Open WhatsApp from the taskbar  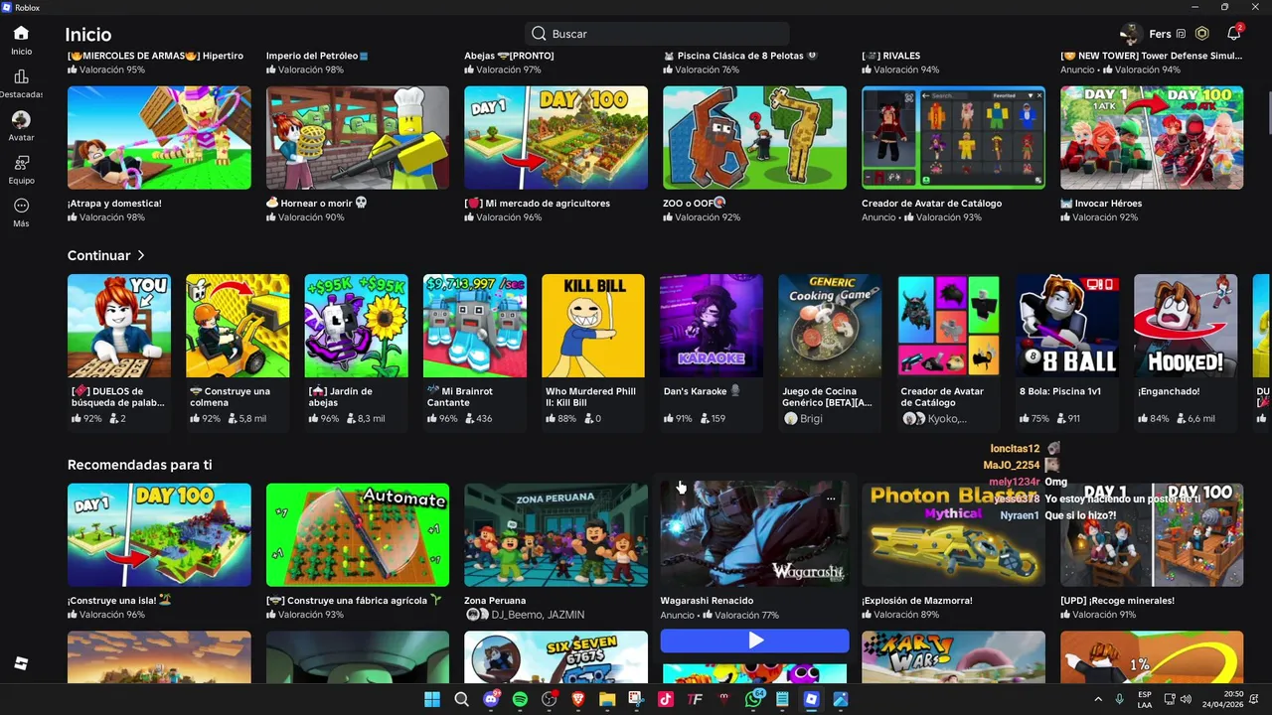click(753, 699)
